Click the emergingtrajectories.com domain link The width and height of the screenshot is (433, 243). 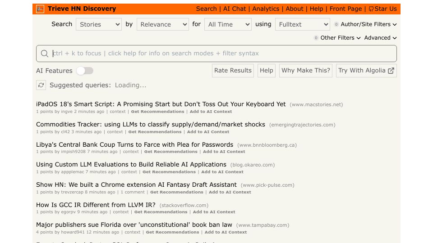click(302, 125)
